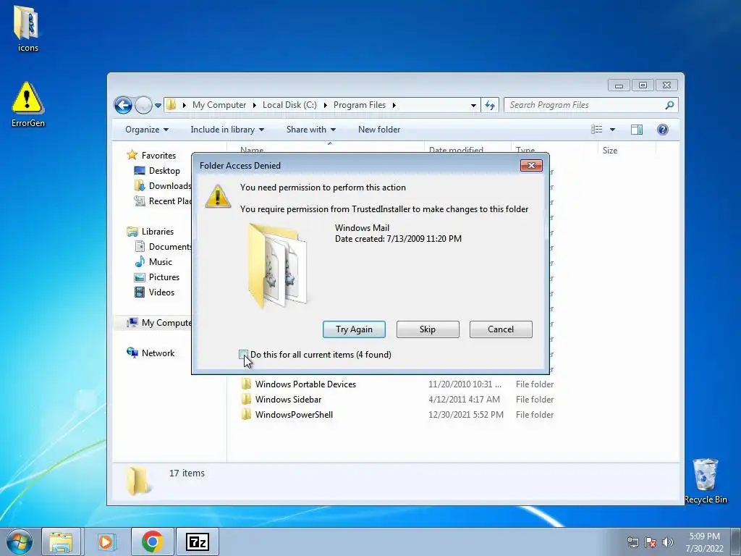The width and height of the screenshot is (741, 556).
Task: Select Music library
Action: point(153,262)
